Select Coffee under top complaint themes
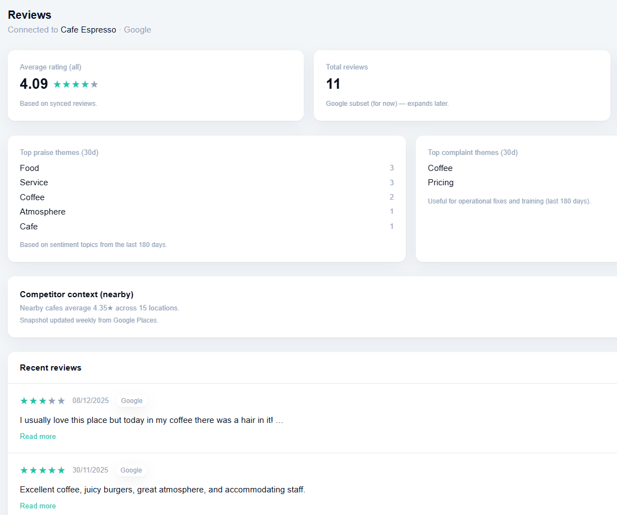This screenshot has width=617, height=515. [x=440, y=168]
